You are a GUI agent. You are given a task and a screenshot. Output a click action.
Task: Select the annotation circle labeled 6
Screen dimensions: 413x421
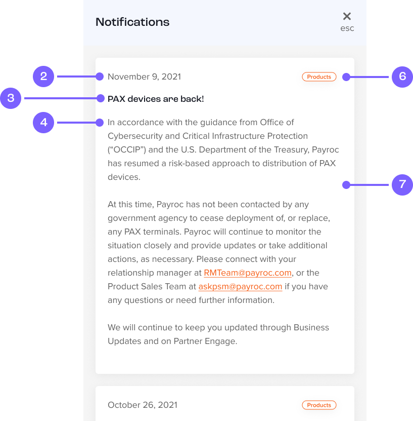coord(402,77)
